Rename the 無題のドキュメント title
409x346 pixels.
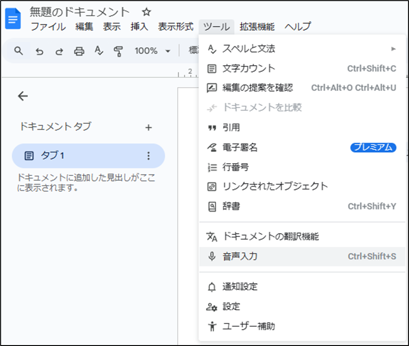coord(80,12)
